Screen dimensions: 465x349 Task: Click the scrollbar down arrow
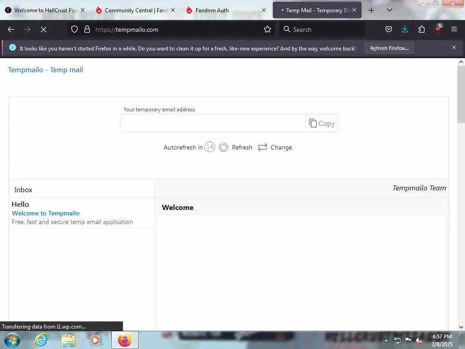[x=461, y=327]
